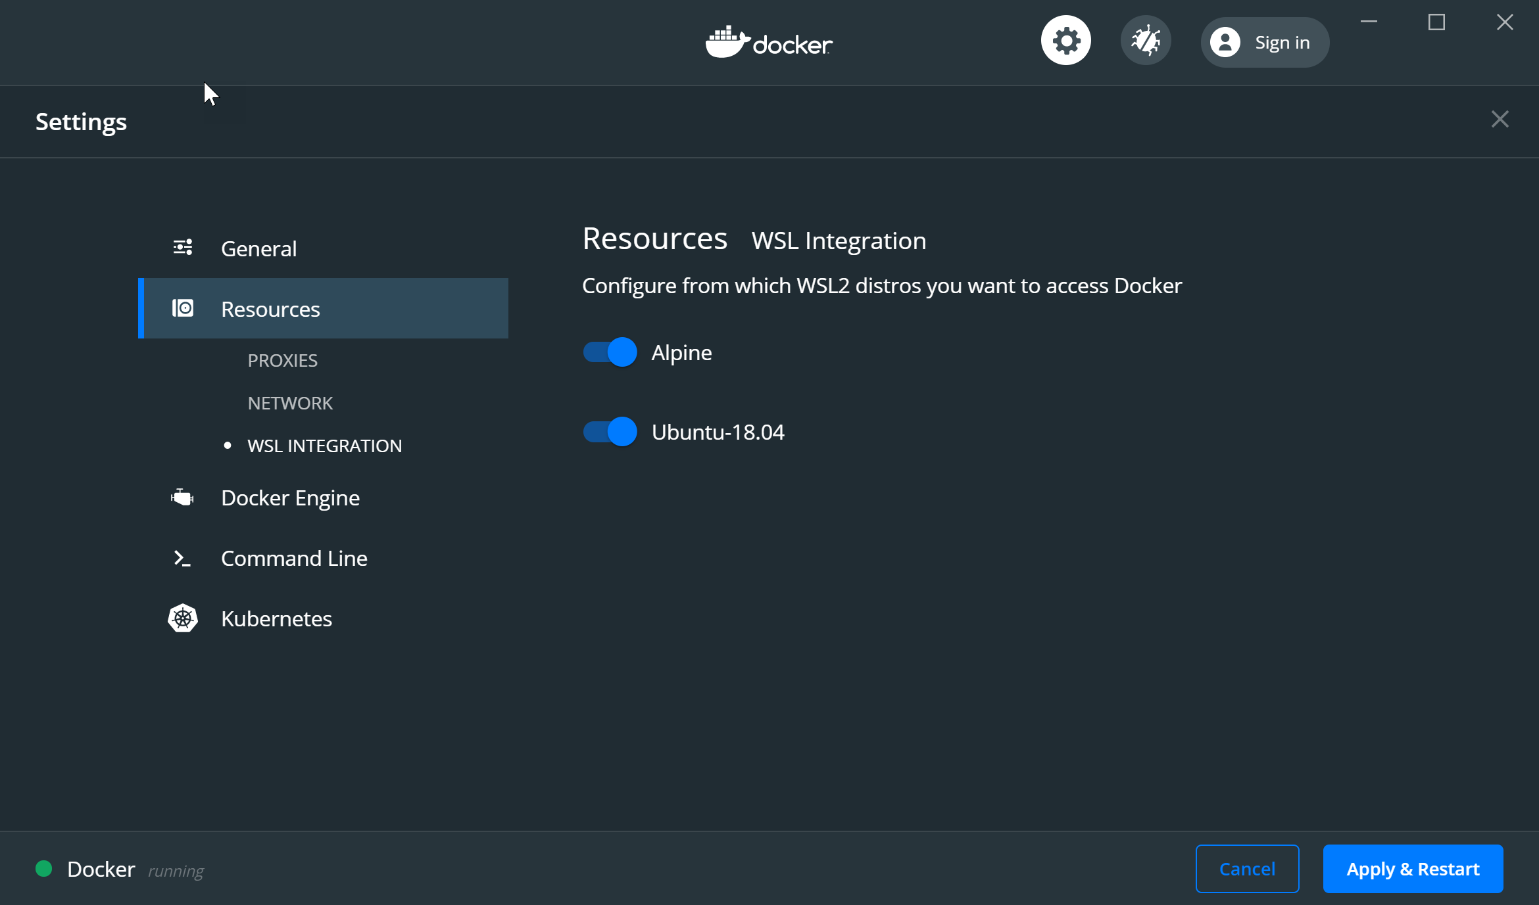Click the Command Line prompt icon
This screenshot has height=905, width=1539.
coord(182,558)
